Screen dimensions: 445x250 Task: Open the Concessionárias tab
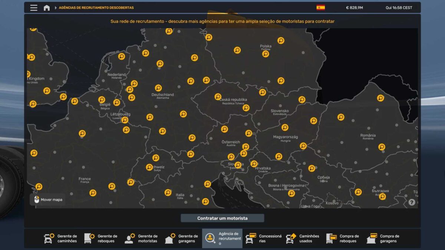263,239
